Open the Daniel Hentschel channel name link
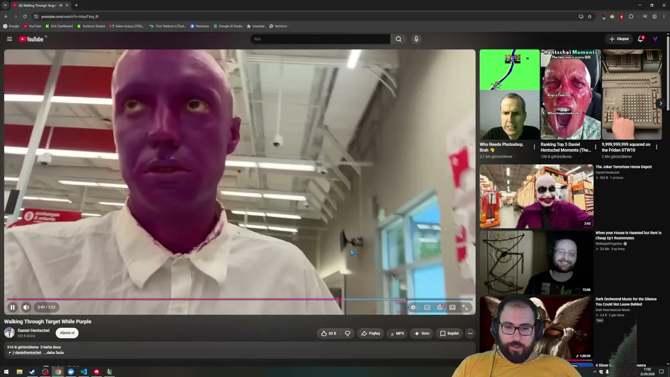Viewport: 670px width, 377px height. tap(33, 330)
